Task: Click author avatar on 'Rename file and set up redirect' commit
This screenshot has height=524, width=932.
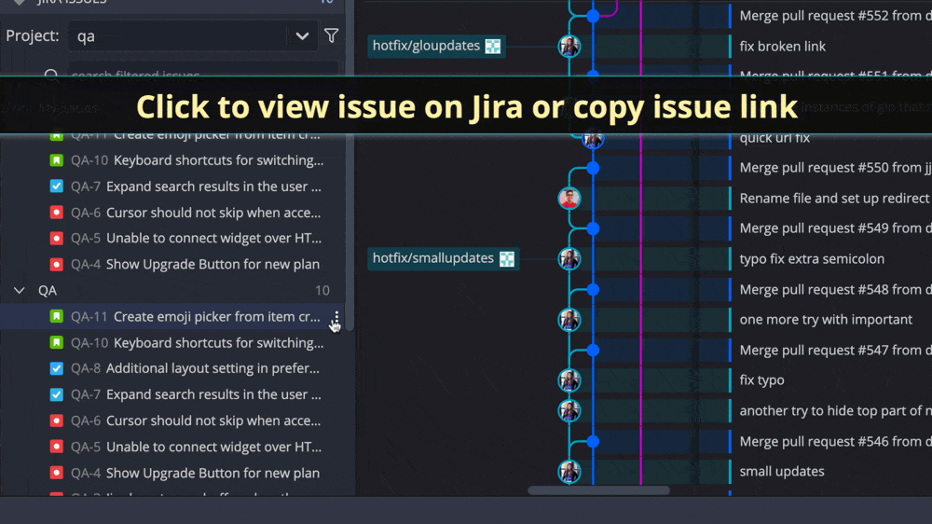Action: [x=569, y=198]
